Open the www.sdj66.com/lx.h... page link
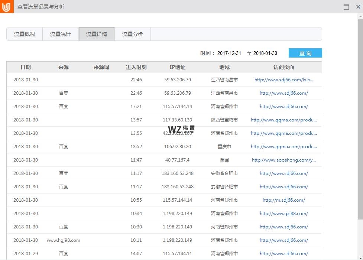Viewport: 363px width, 260px height. tap(284, 80)
